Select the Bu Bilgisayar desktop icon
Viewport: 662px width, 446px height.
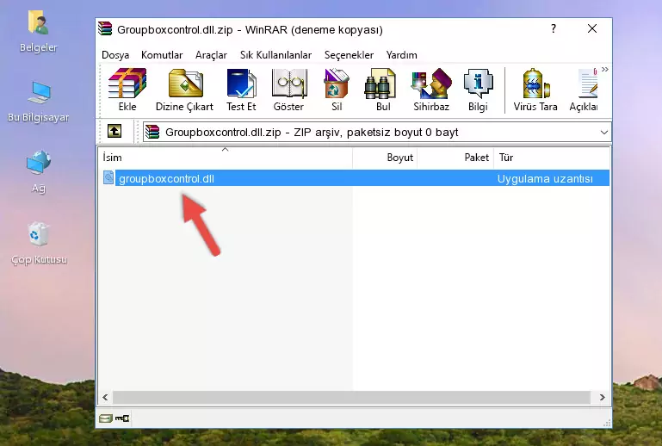[38, 102]
